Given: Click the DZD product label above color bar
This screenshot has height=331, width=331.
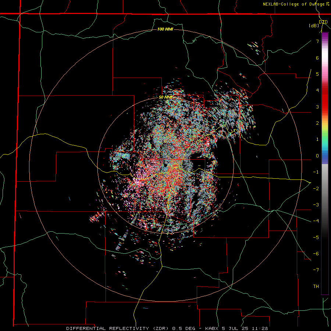Looking at the screenshot, I should pos(323,22).
